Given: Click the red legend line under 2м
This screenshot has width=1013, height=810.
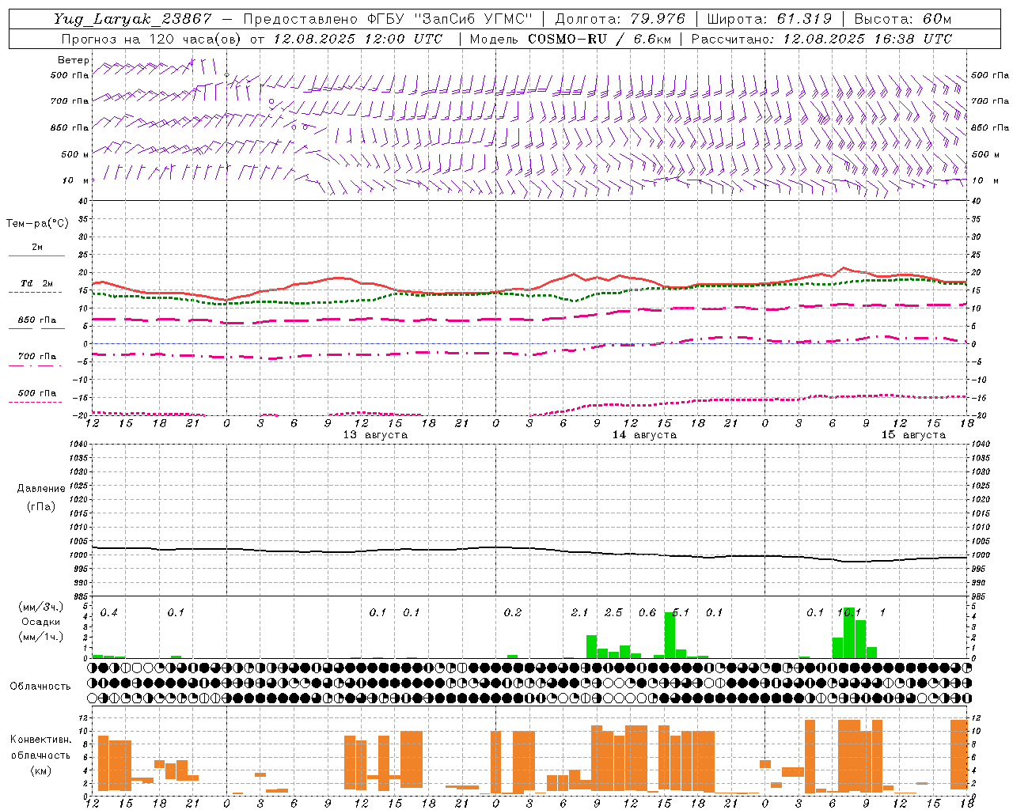Looking at the screenshot, I should [36, 255].
